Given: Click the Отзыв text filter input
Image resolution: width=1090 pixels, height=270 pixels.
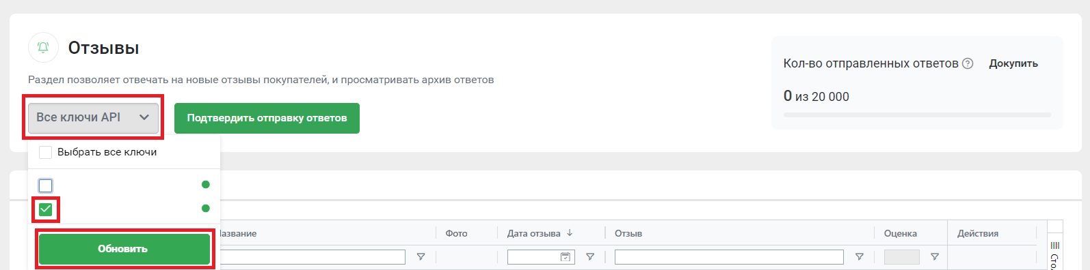Looking at the screenshot, I should click(729, 257).
